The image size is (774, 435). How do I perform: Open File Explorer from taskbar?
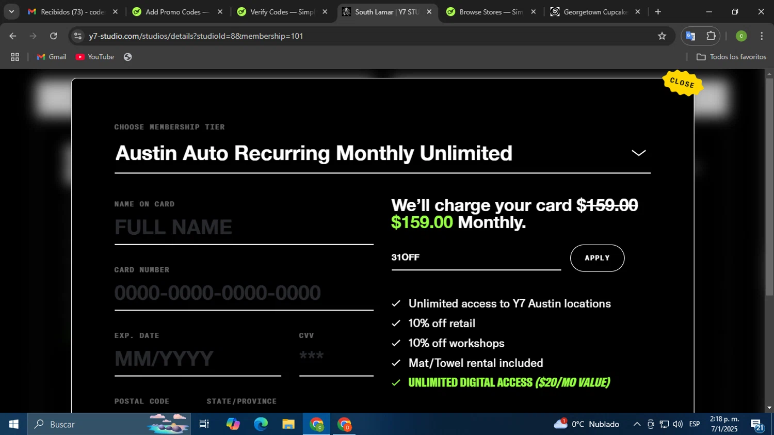pos(288,424)
